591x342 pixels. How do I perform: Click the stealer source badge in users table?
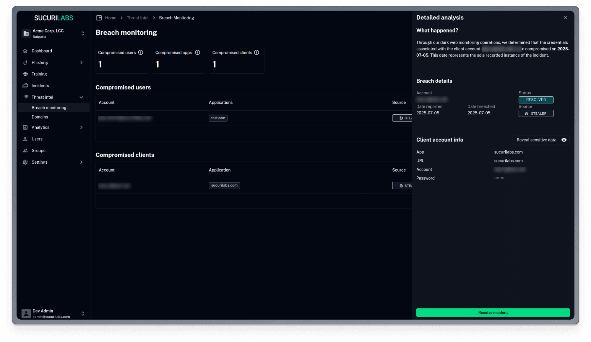point(402,118)
